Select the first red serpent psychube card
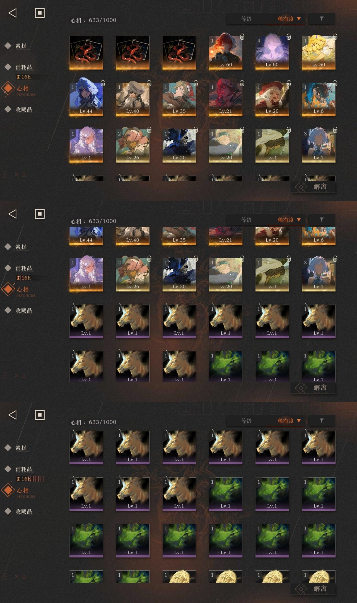The width and height of the screenshot is (357, 603). (86, 53)
